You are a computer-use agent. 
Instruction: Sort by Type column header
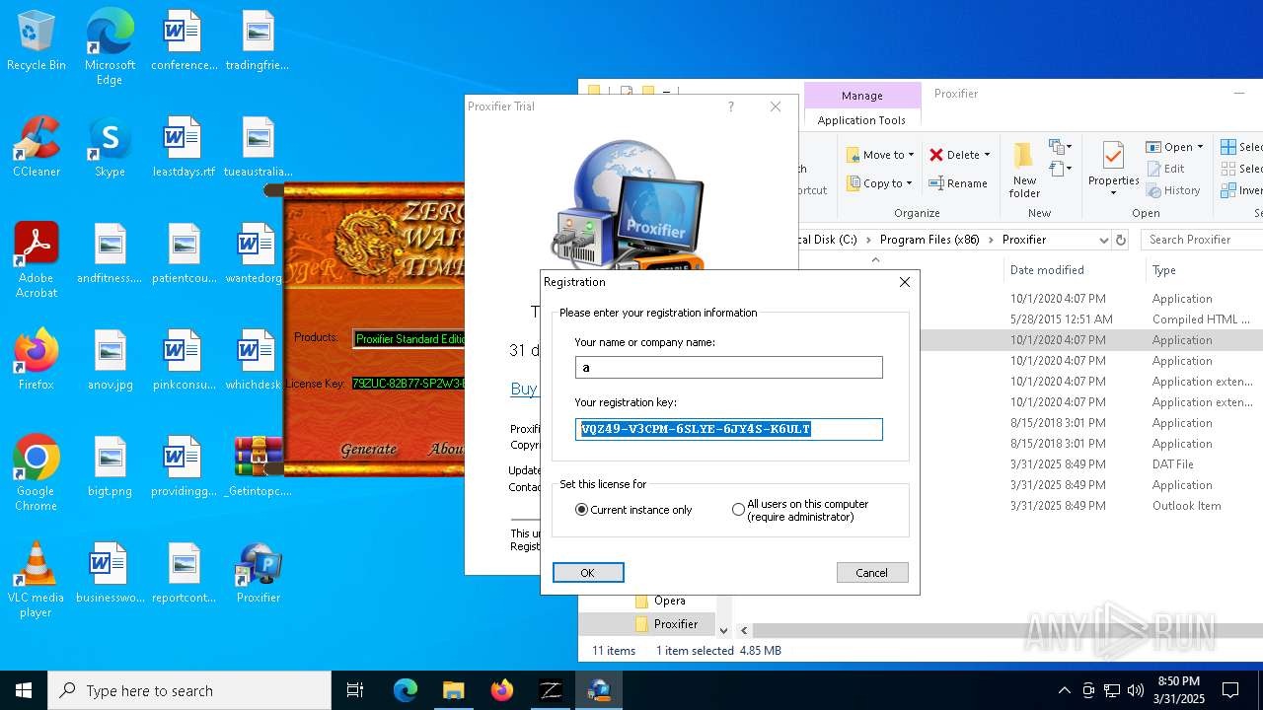click(x=1164, y=270)
